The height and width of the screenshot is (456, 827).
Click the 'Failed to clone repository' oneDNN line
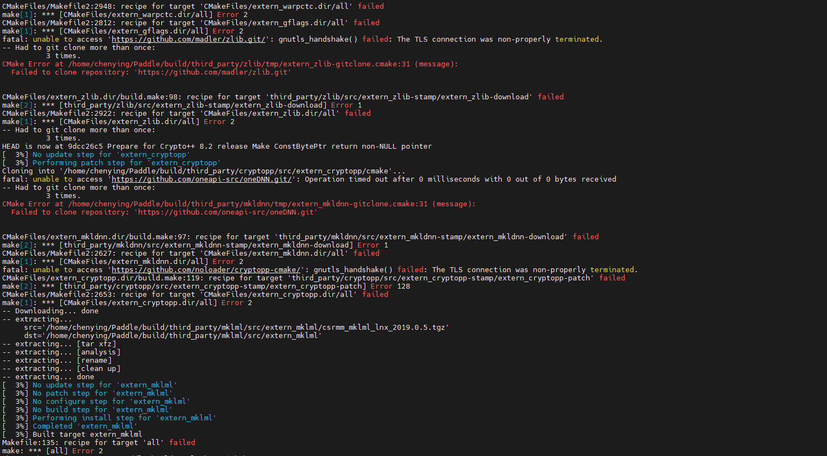[165, 212]
